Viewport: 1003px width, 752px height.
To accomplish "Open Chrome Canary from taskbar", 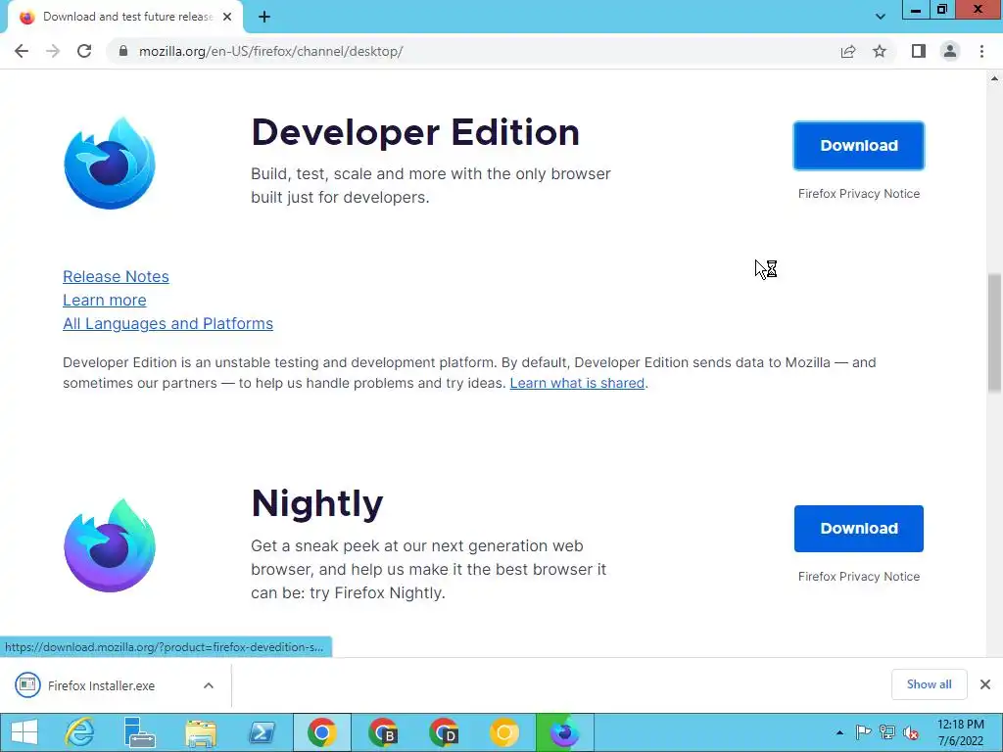I will pyautogui.click(x=504, y=732).
